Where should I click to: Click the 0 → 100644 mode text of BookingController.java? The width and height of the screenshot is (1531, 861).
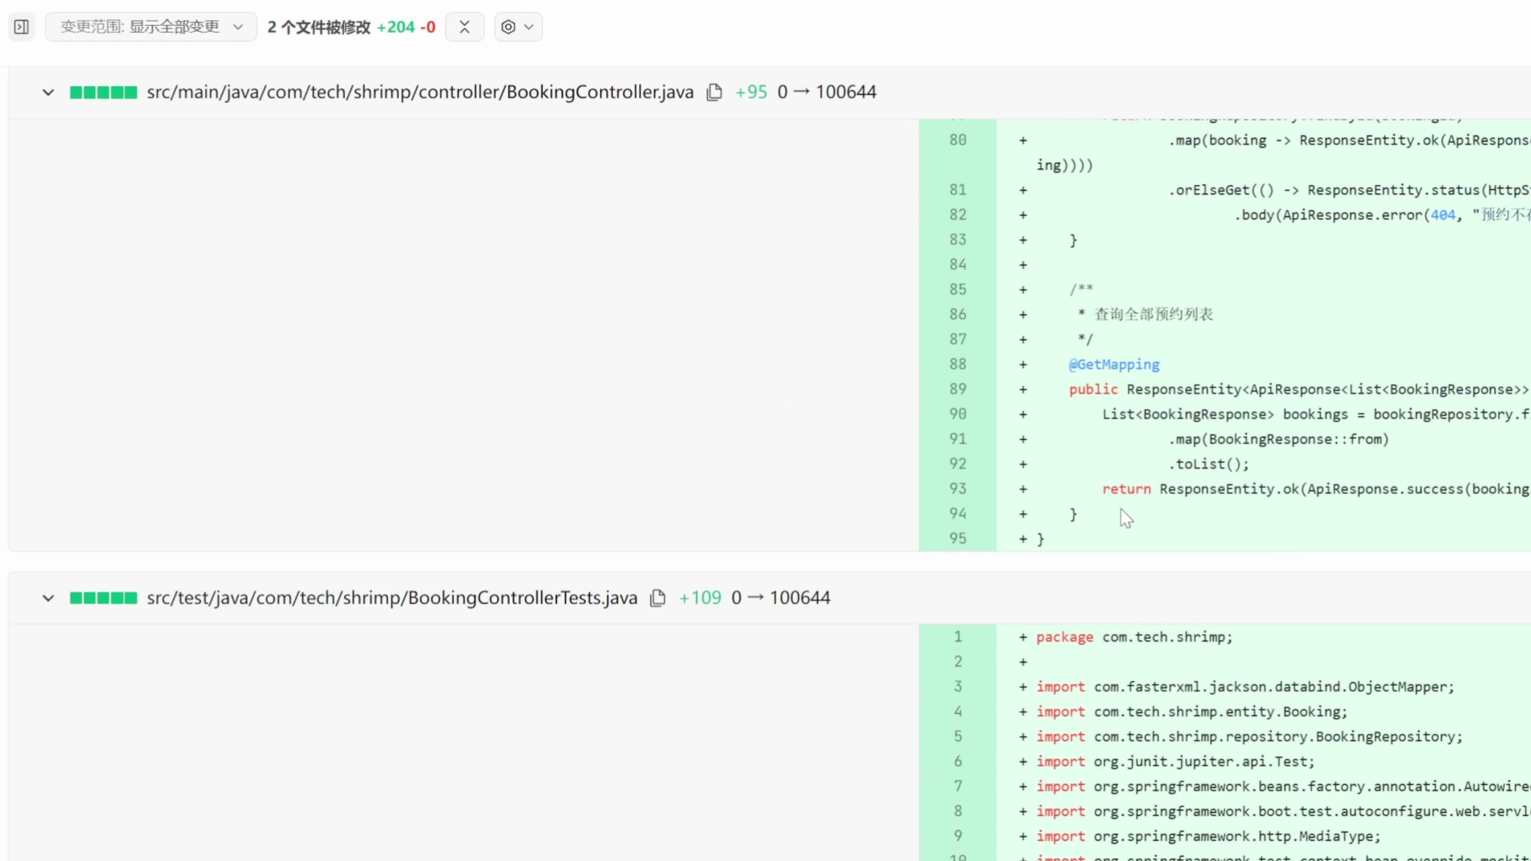tap(827, 92)
